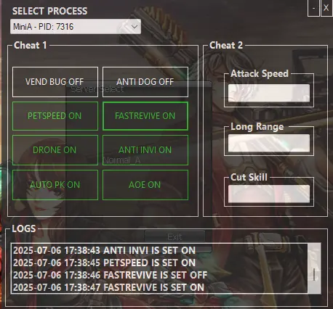Viewport: 333px width, 309px height.
Task: Open the MiniA process dropdown
Action: 76,27
